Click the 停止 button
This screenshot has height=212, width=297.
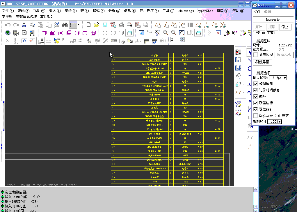click(285, 27)
